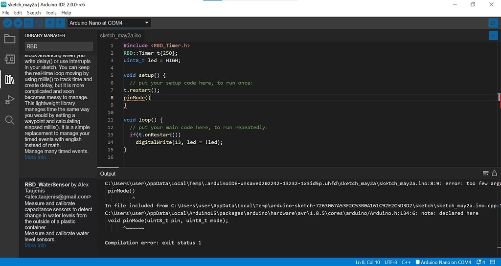The image size is (501, 266).
Task: Click the RBD::Timer t{250}; code line
Action: tap(151, 53)
